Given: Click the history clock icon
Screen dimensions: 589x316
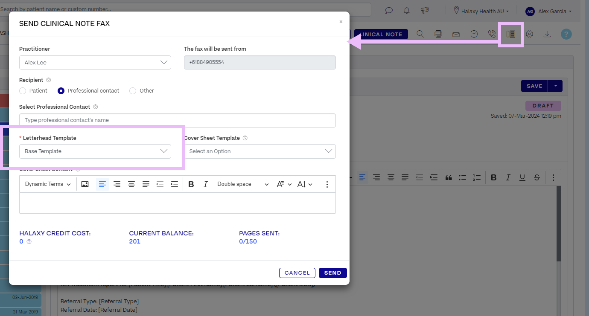Looking at the screenshot, I should (x=474, y=34).
